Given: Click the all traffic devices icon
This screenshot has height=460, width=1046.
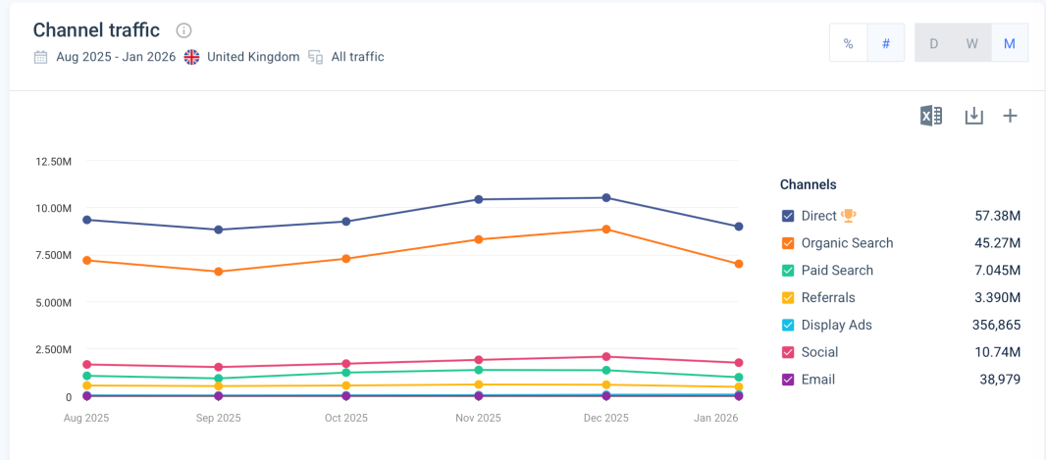Looking at the screenshot, I should [x=316, y=57].
